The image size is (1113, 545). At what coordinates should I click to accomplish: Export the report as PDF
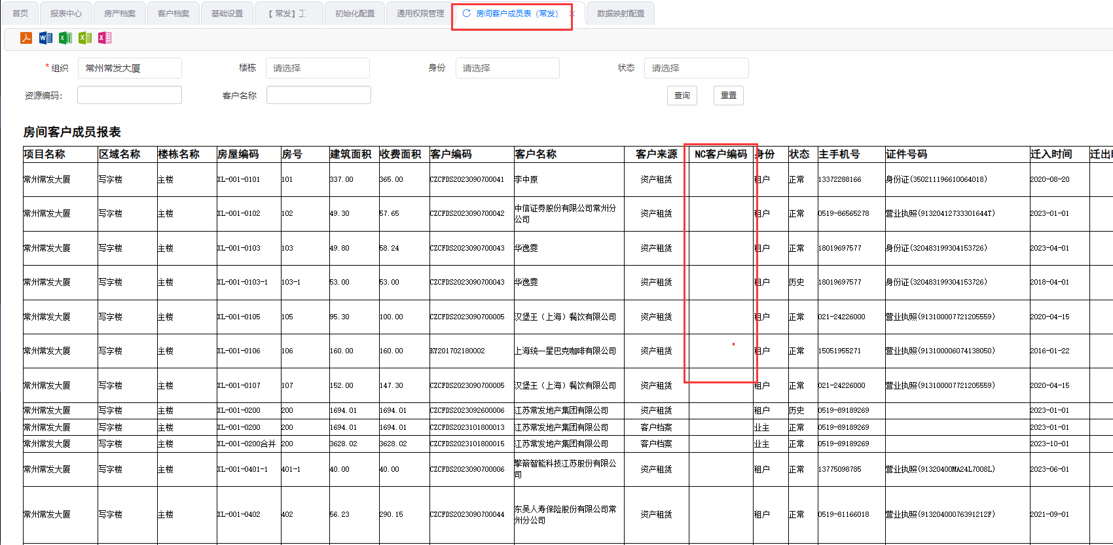pos(26,38)
